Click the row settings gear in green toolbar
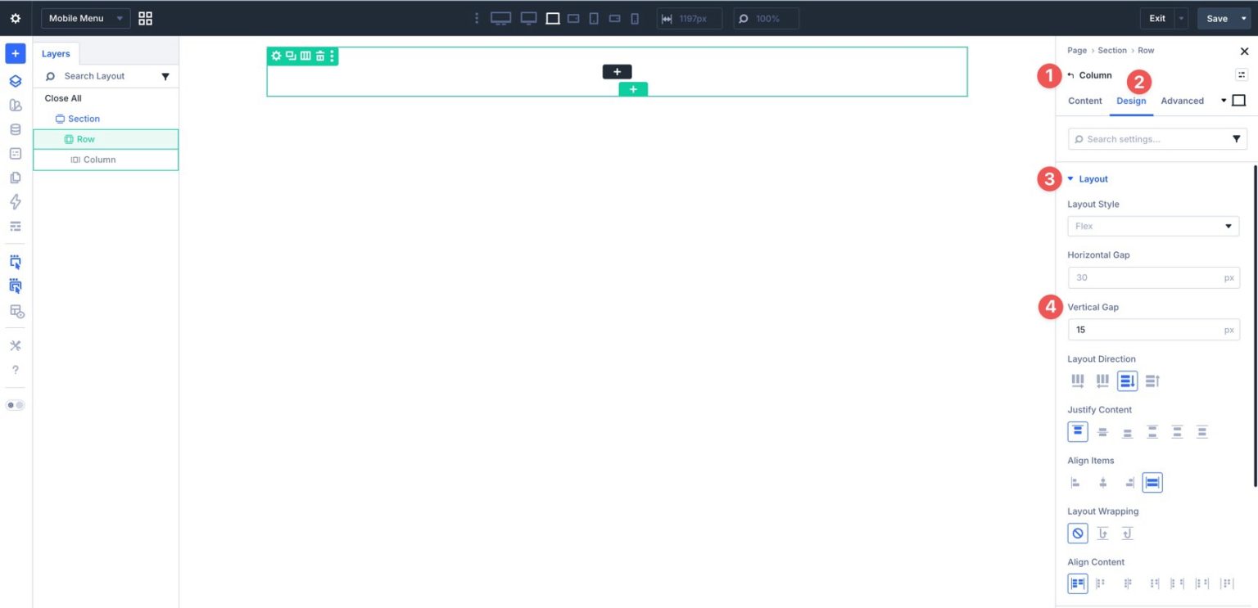This screenshot has width=1258, height=608. [x=276, y=56]
